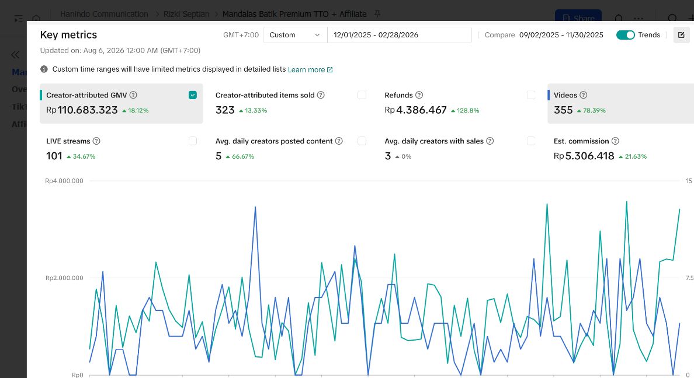
Task: Click the sidebar toggle icon in top bar
Action: (x=18, y=19)
